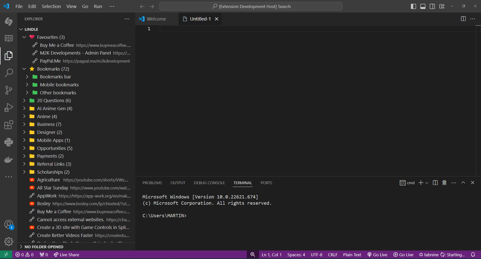Open the File menu
481x259 pixels.
19,6
